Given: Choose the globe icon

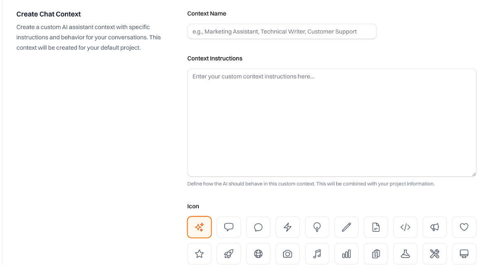Looking at the screenshot, I should (258, 254).
